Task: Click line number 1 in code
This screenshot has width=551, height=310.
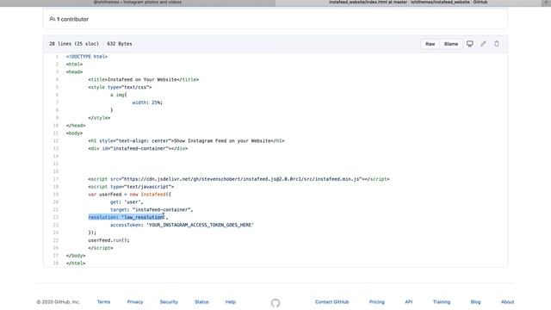Action: click(57, 57)
